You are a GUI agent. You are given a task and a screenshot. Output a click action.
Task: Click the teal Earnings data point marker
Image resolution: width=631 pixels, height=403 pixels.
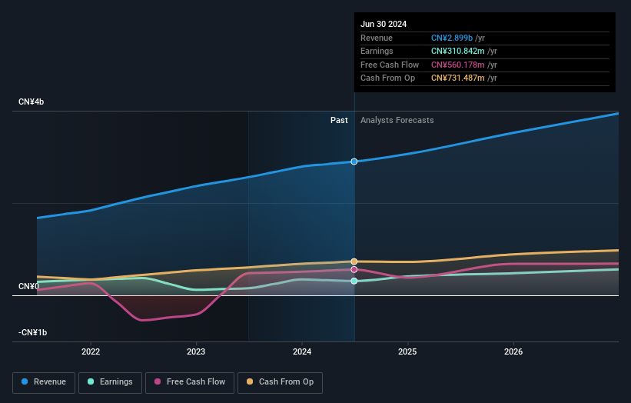coord(354,281)
